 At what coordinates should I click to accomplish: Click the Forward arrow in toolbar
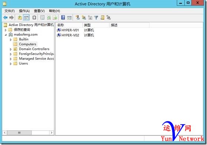click(11, 17)
